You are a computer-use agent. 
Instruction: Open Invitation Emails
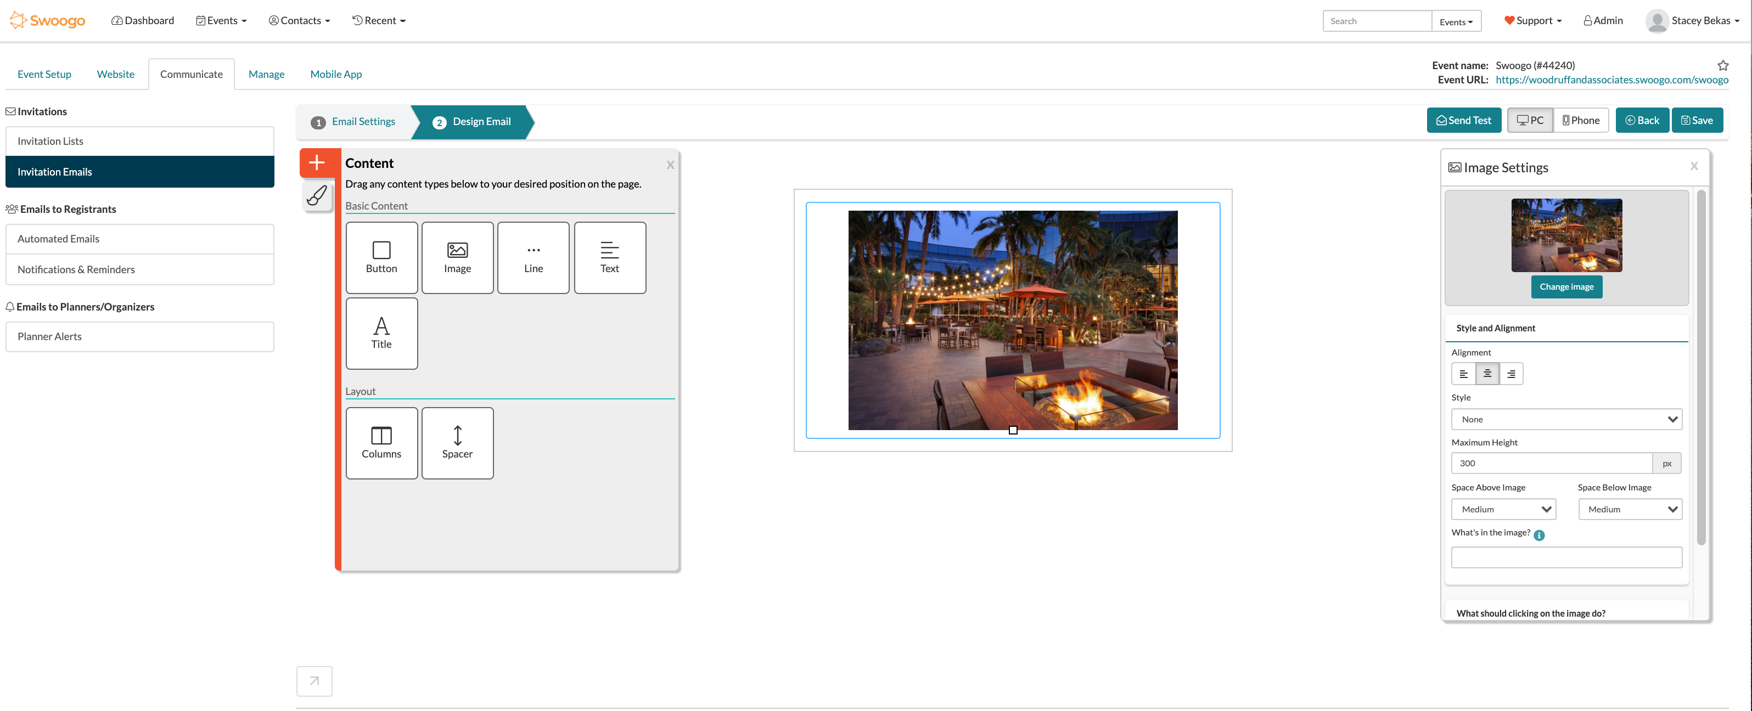point(139,172)
